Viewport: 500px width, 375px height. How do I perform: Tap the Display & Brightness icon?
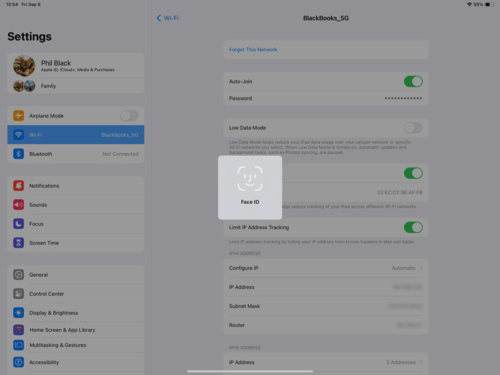19,313
